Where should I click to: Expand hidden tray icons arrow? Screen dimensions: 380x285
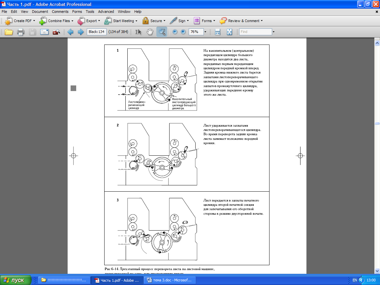pos(361,280)
